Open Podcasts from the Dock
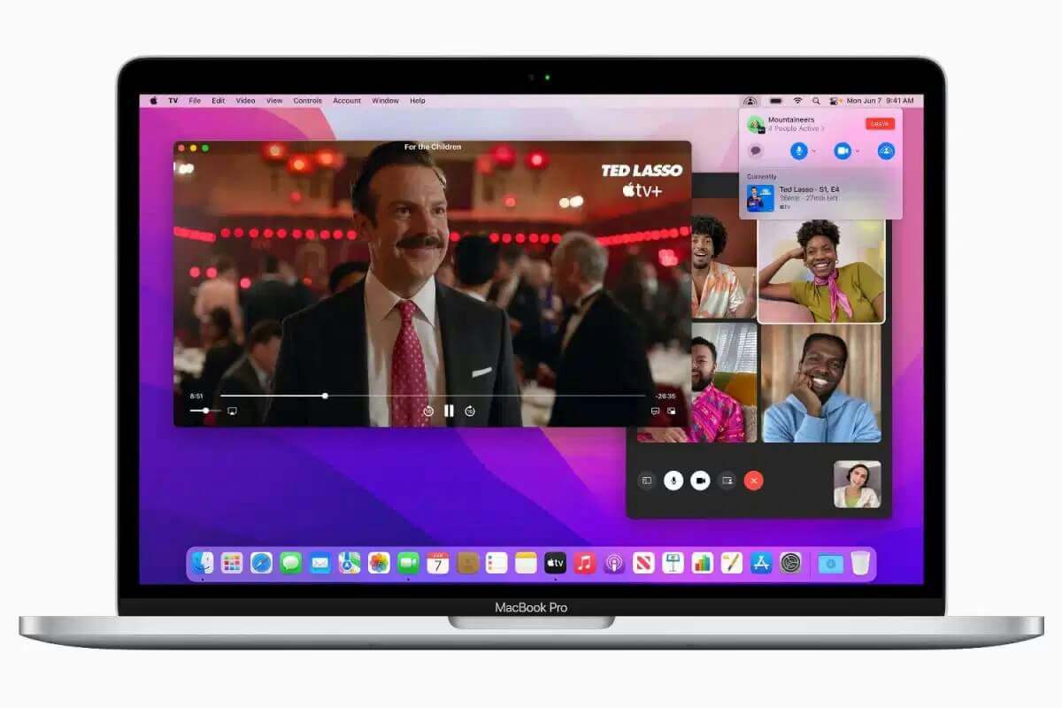 point(613,562)
